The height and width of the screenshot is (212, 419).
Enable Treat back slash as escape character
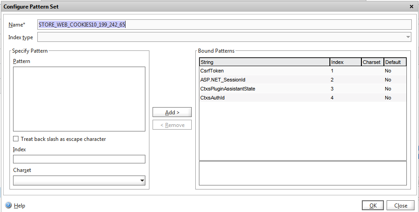tap(16, 139)
